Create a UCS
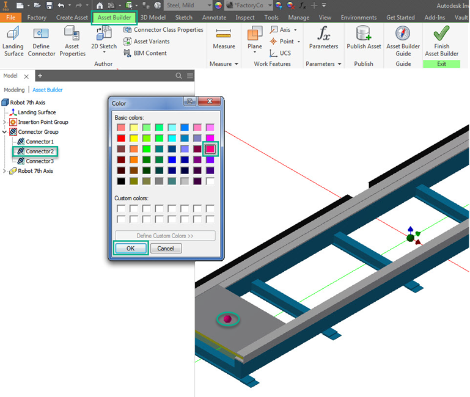Viewport: 470px width, 397px height. [281, 53]
